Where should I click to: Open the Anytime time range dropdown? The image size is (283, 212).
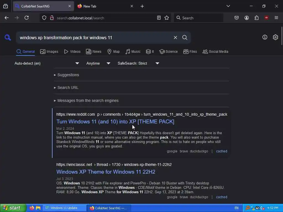pos(98,63)
